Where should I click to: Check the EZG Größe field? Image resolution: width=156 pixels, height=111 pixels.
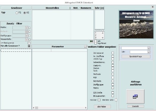coord(113,93)
